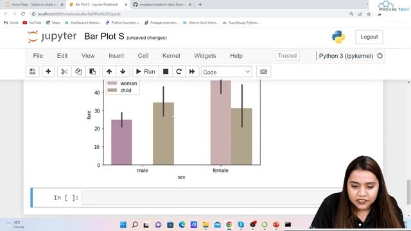
Task: Open the Windows Start menu
Action: coord(123,225)
